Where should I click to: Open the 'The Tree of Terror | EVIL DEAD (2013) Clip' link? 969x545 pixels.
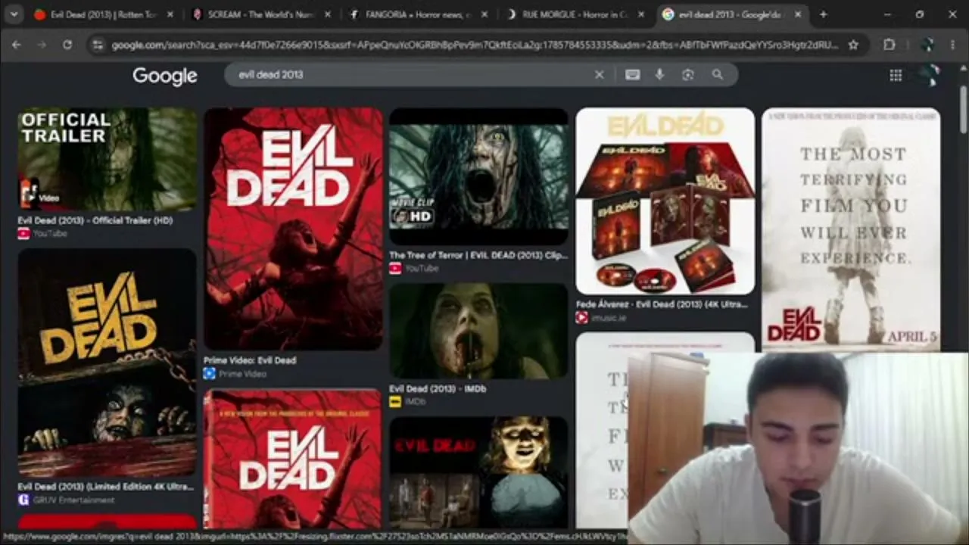(x=478, y=255)
